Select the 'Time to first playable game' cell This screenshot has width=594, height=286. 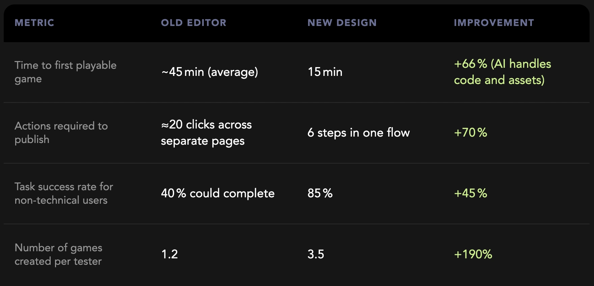click(65, 72)
